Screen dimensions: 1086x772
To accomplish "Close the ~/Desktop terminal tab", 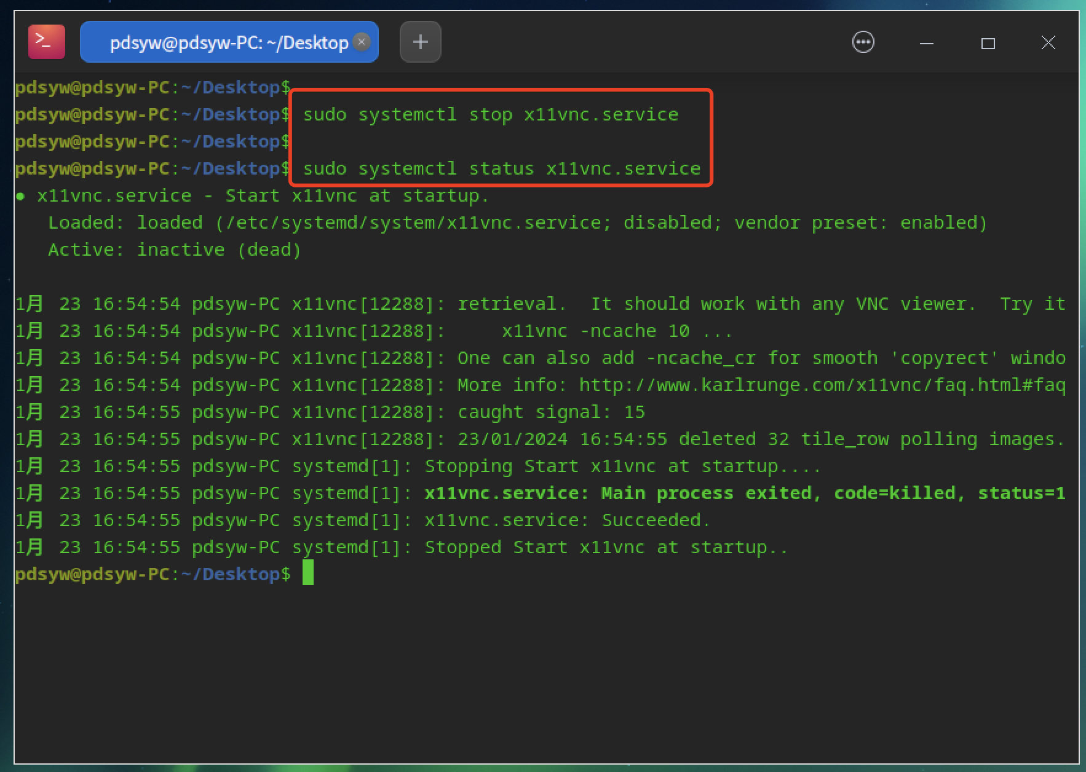I will coord(362,41).
